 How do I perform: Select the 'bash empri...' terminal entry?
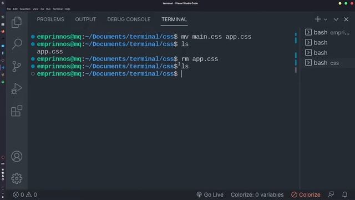[327, 32]
